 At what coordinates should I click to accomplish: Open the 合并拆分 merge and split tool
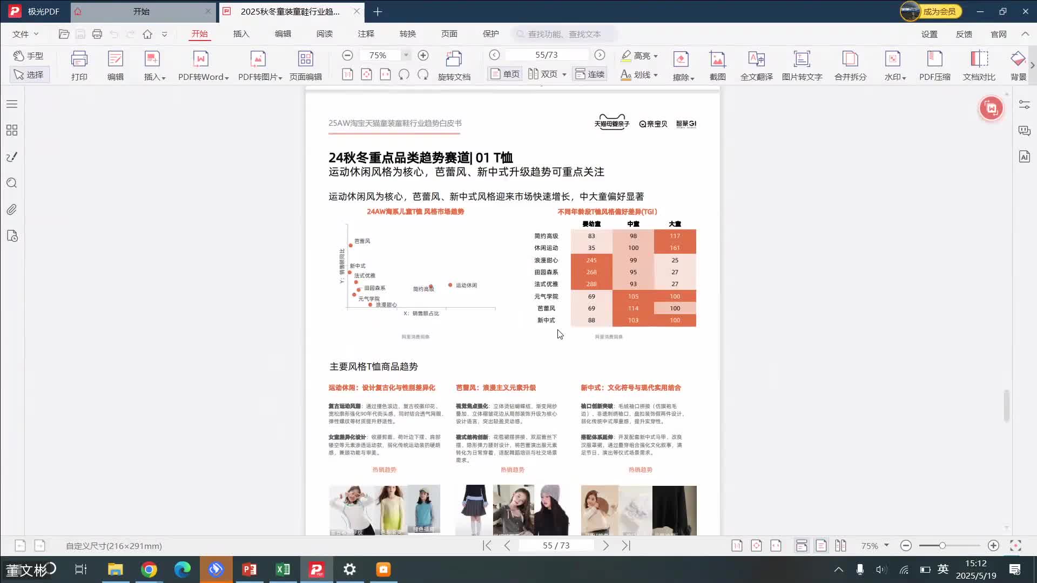(x=850, y=64)
